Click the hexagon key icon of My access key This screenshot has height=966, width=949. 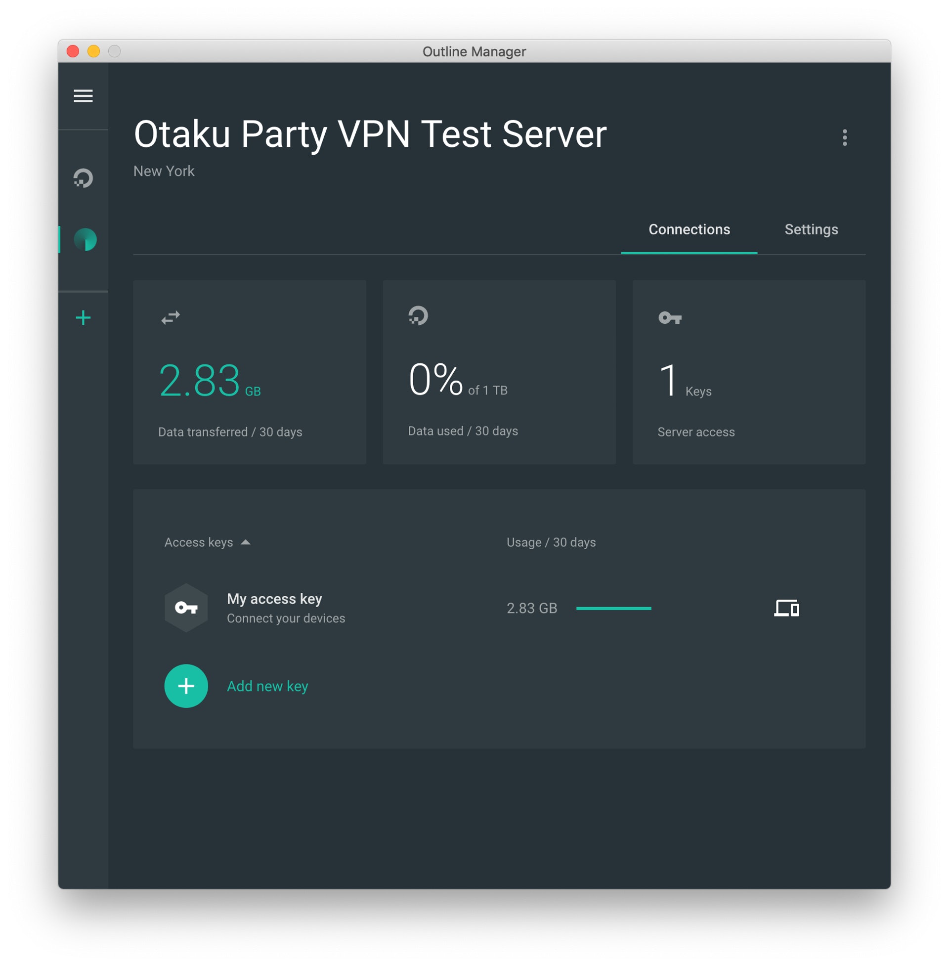tap(186, 608)
